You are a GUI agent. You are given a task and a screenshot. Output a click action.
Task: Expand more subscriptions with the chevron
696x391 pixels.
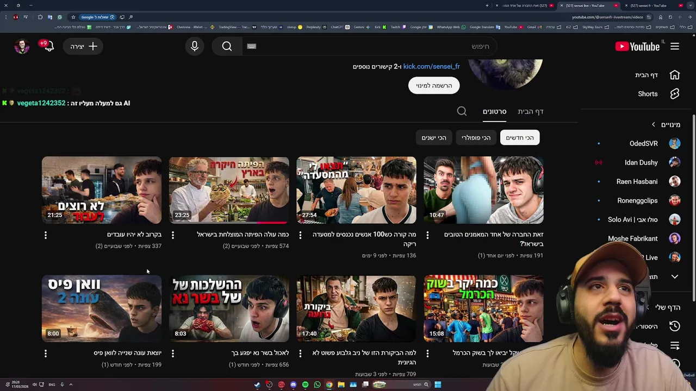pyautogui.click(x=675, y=277)
